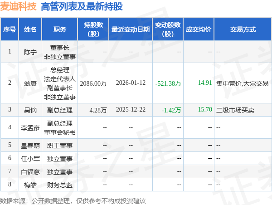
Task: Click the date 2026-01-12
Action: 131,83
